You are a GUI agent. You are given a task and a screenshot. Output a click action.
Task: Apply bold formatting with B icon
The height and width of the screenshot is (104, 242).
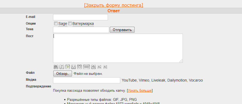pos(56,67)
